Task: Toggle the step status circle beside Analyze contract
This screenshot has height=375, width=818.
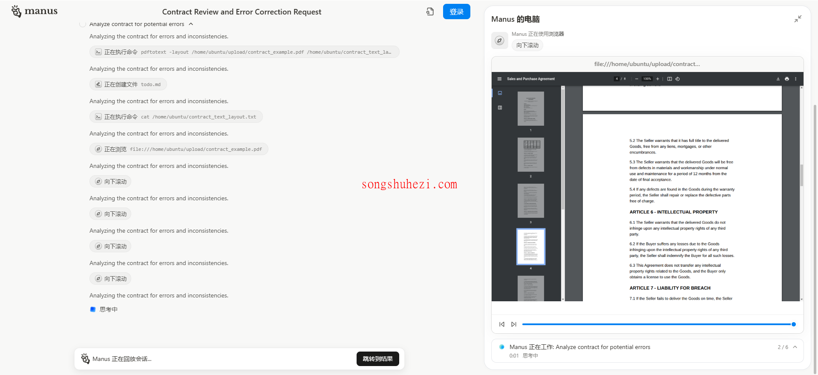Action: click(83, 24)
